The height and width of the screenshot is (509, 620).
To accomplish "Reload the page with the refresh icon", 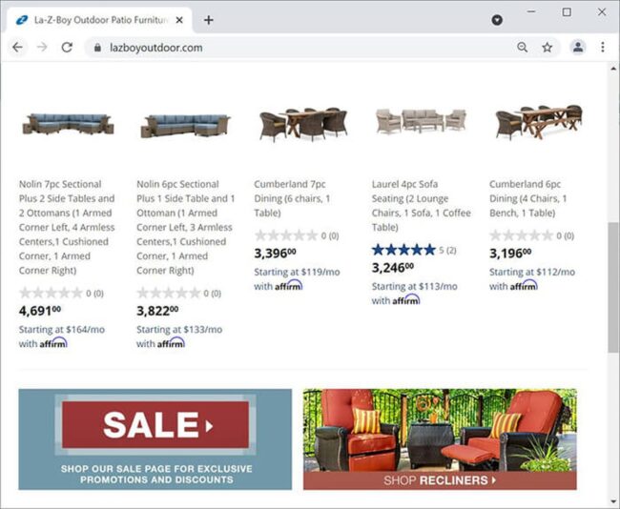I will point(67,48).
